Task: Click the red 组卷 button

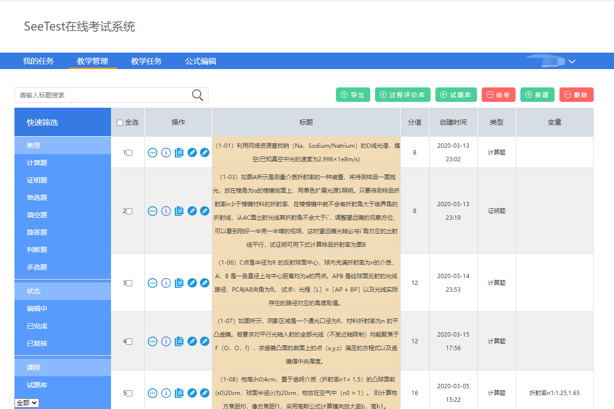Action: [499, 95]
